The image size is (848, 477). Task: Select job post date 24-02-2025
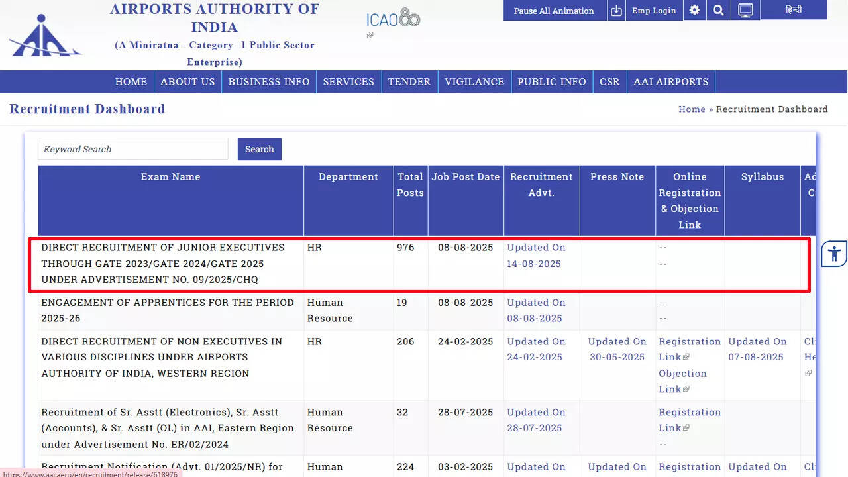[466, 342]
